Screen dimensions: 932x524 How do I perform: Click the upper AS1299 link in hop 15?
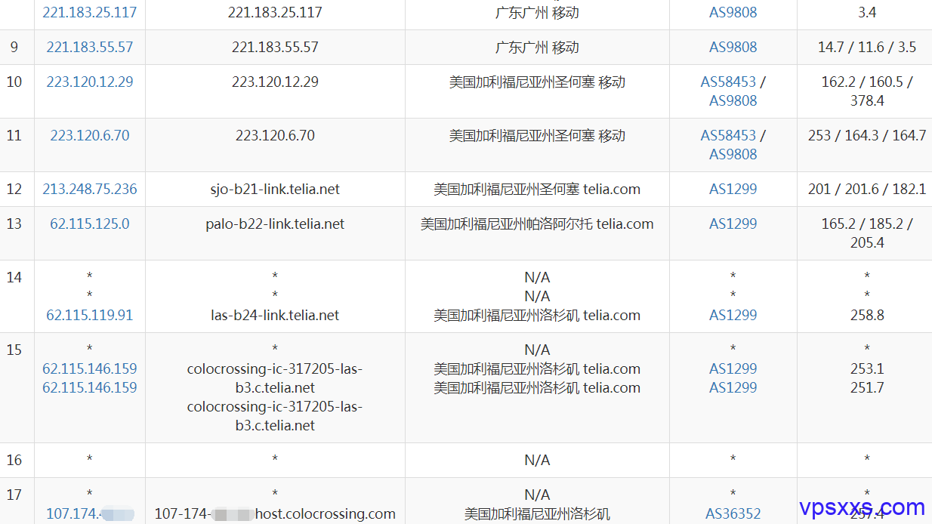point(733,368)
